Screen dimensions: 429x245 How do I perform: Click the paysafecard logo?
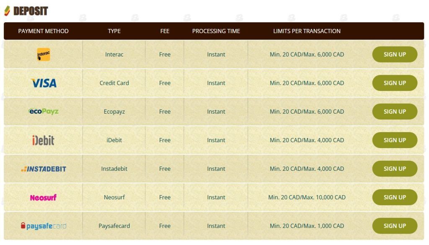44,226
